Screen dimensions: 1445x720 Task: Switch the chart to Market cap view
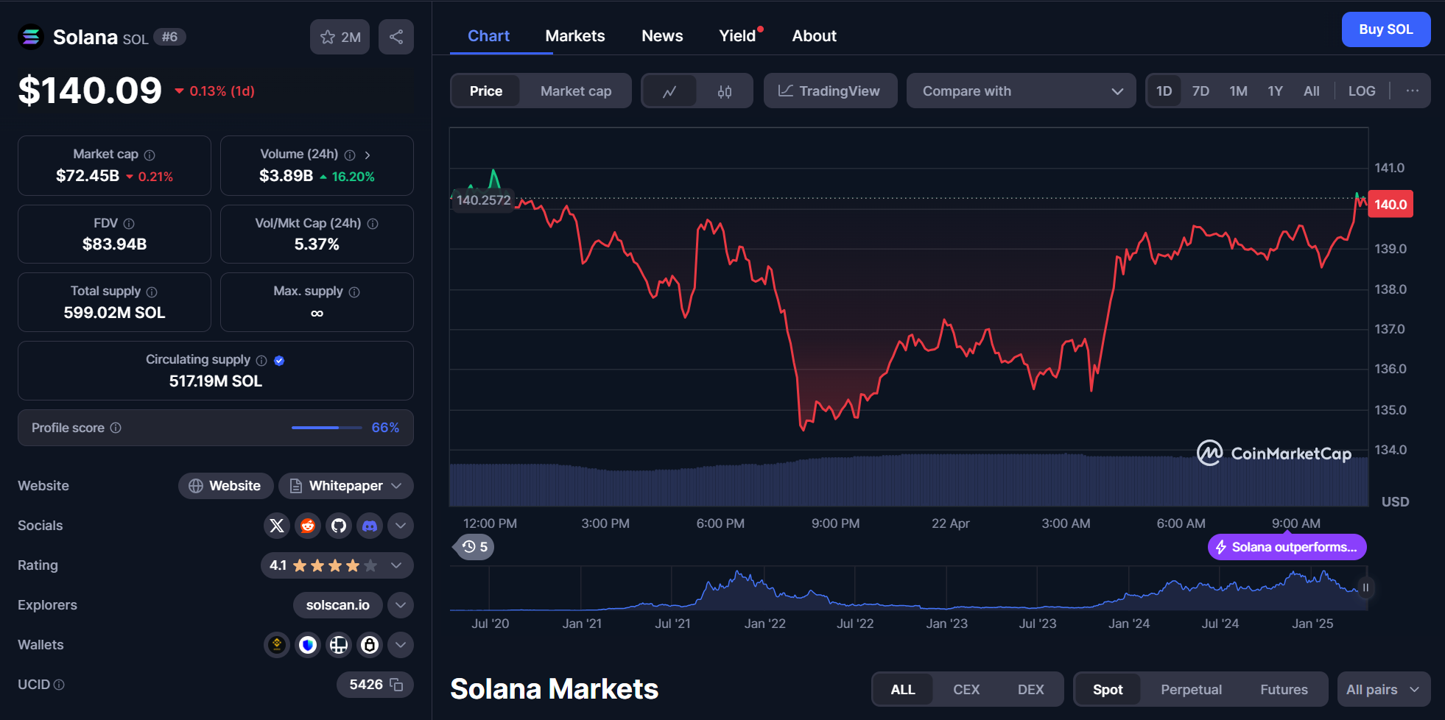click(x=576, y=91)
